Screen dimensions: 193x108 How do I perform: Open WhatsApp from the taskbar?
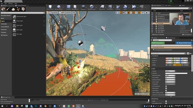tap(69, 106)
